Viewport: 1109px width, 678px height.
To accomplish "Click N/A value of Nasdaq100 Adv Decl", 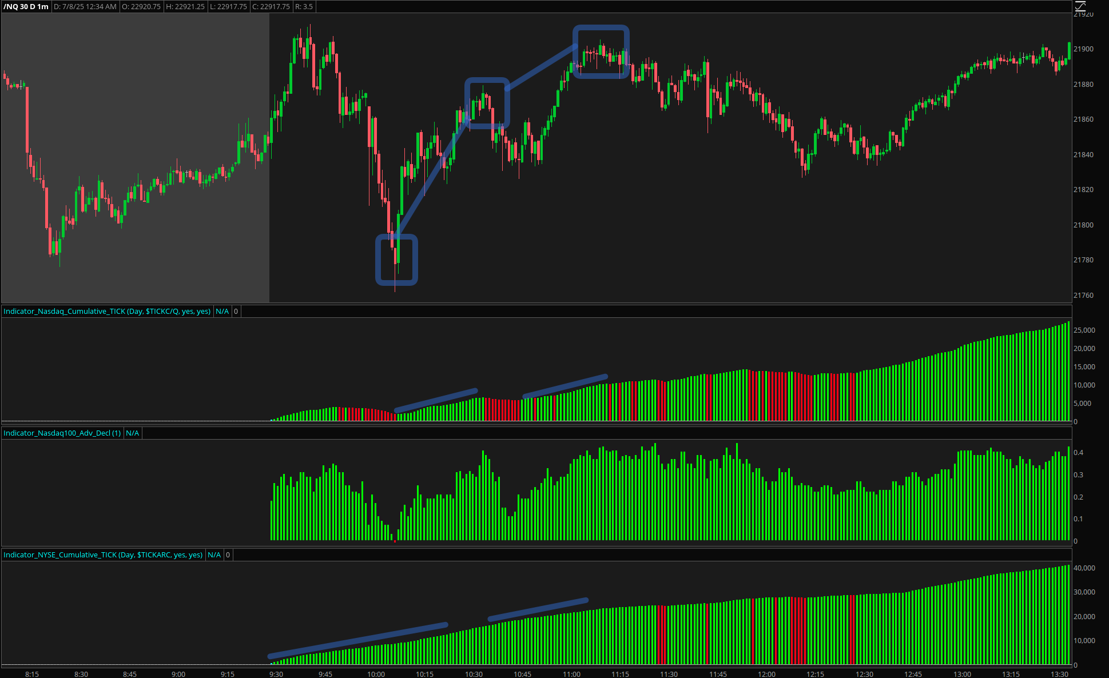I will pyautogui.click(x=133, y=433).
